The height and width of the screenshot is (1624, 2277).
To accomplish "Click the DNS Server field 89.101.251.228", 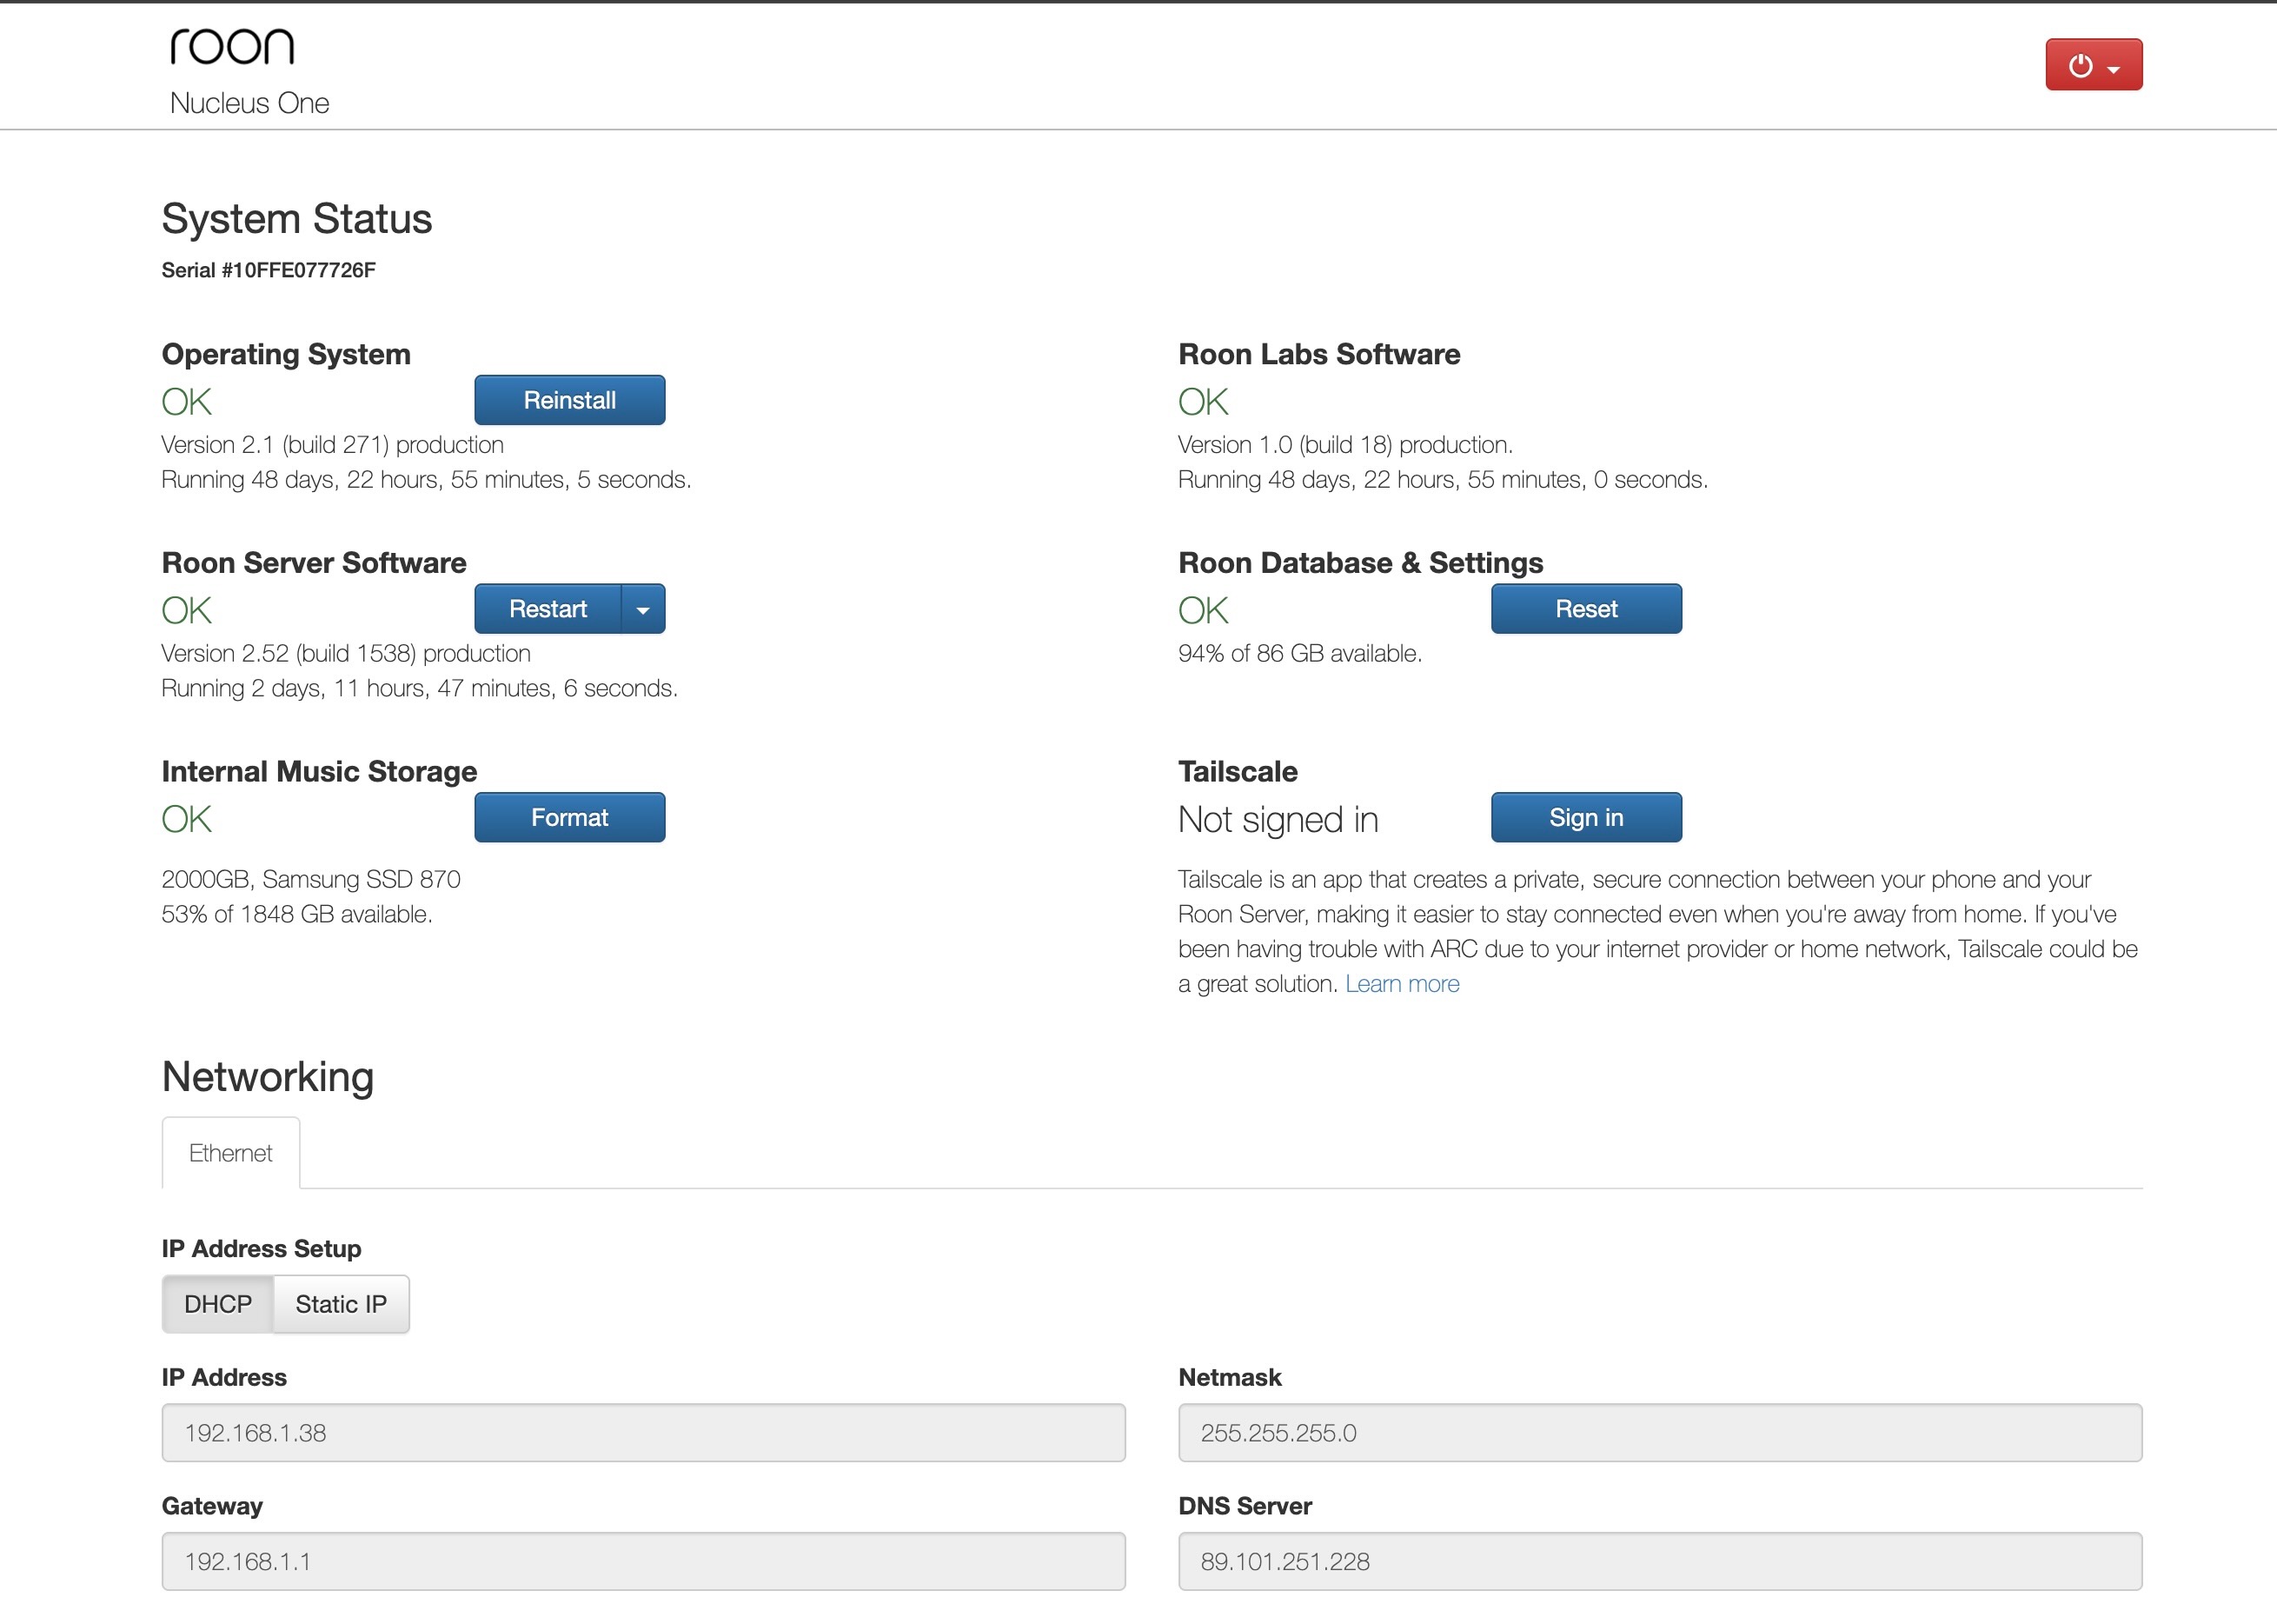I will 1659,1562.
